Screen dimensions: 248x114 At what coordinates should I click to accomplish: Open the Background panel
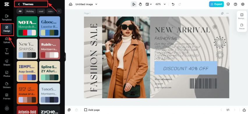click(242, 16)
